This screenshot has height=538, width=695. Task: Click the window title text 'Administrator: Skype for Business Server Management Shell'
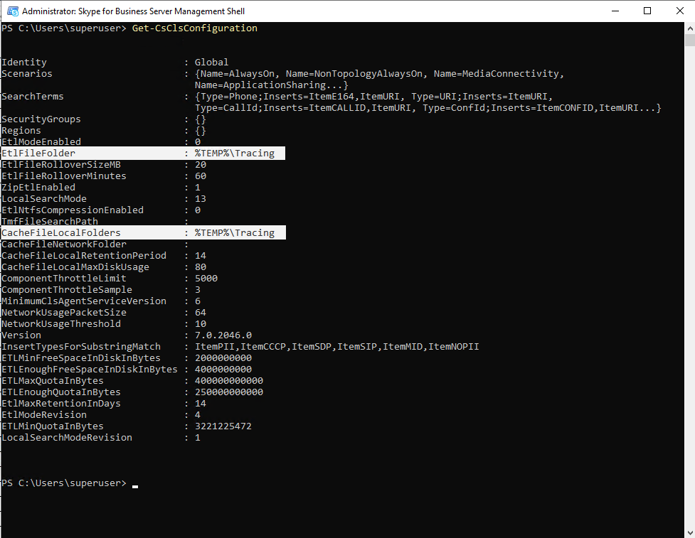[x=133, y=11]
